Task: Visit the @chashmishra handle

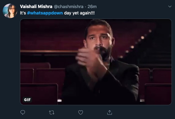Action: (69, 6)
